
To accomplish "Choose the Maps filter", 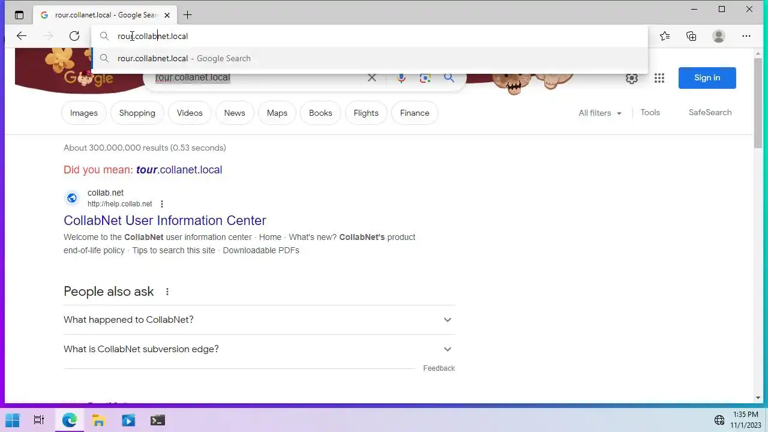I will pyautogui.click(x=277, y=113).
